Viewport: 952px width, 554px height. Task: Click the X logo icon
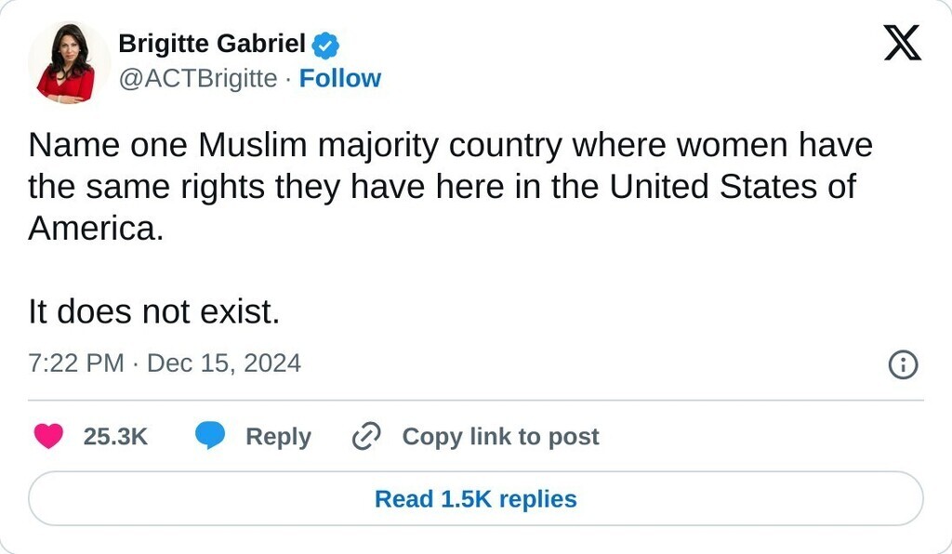coord(902,43)
